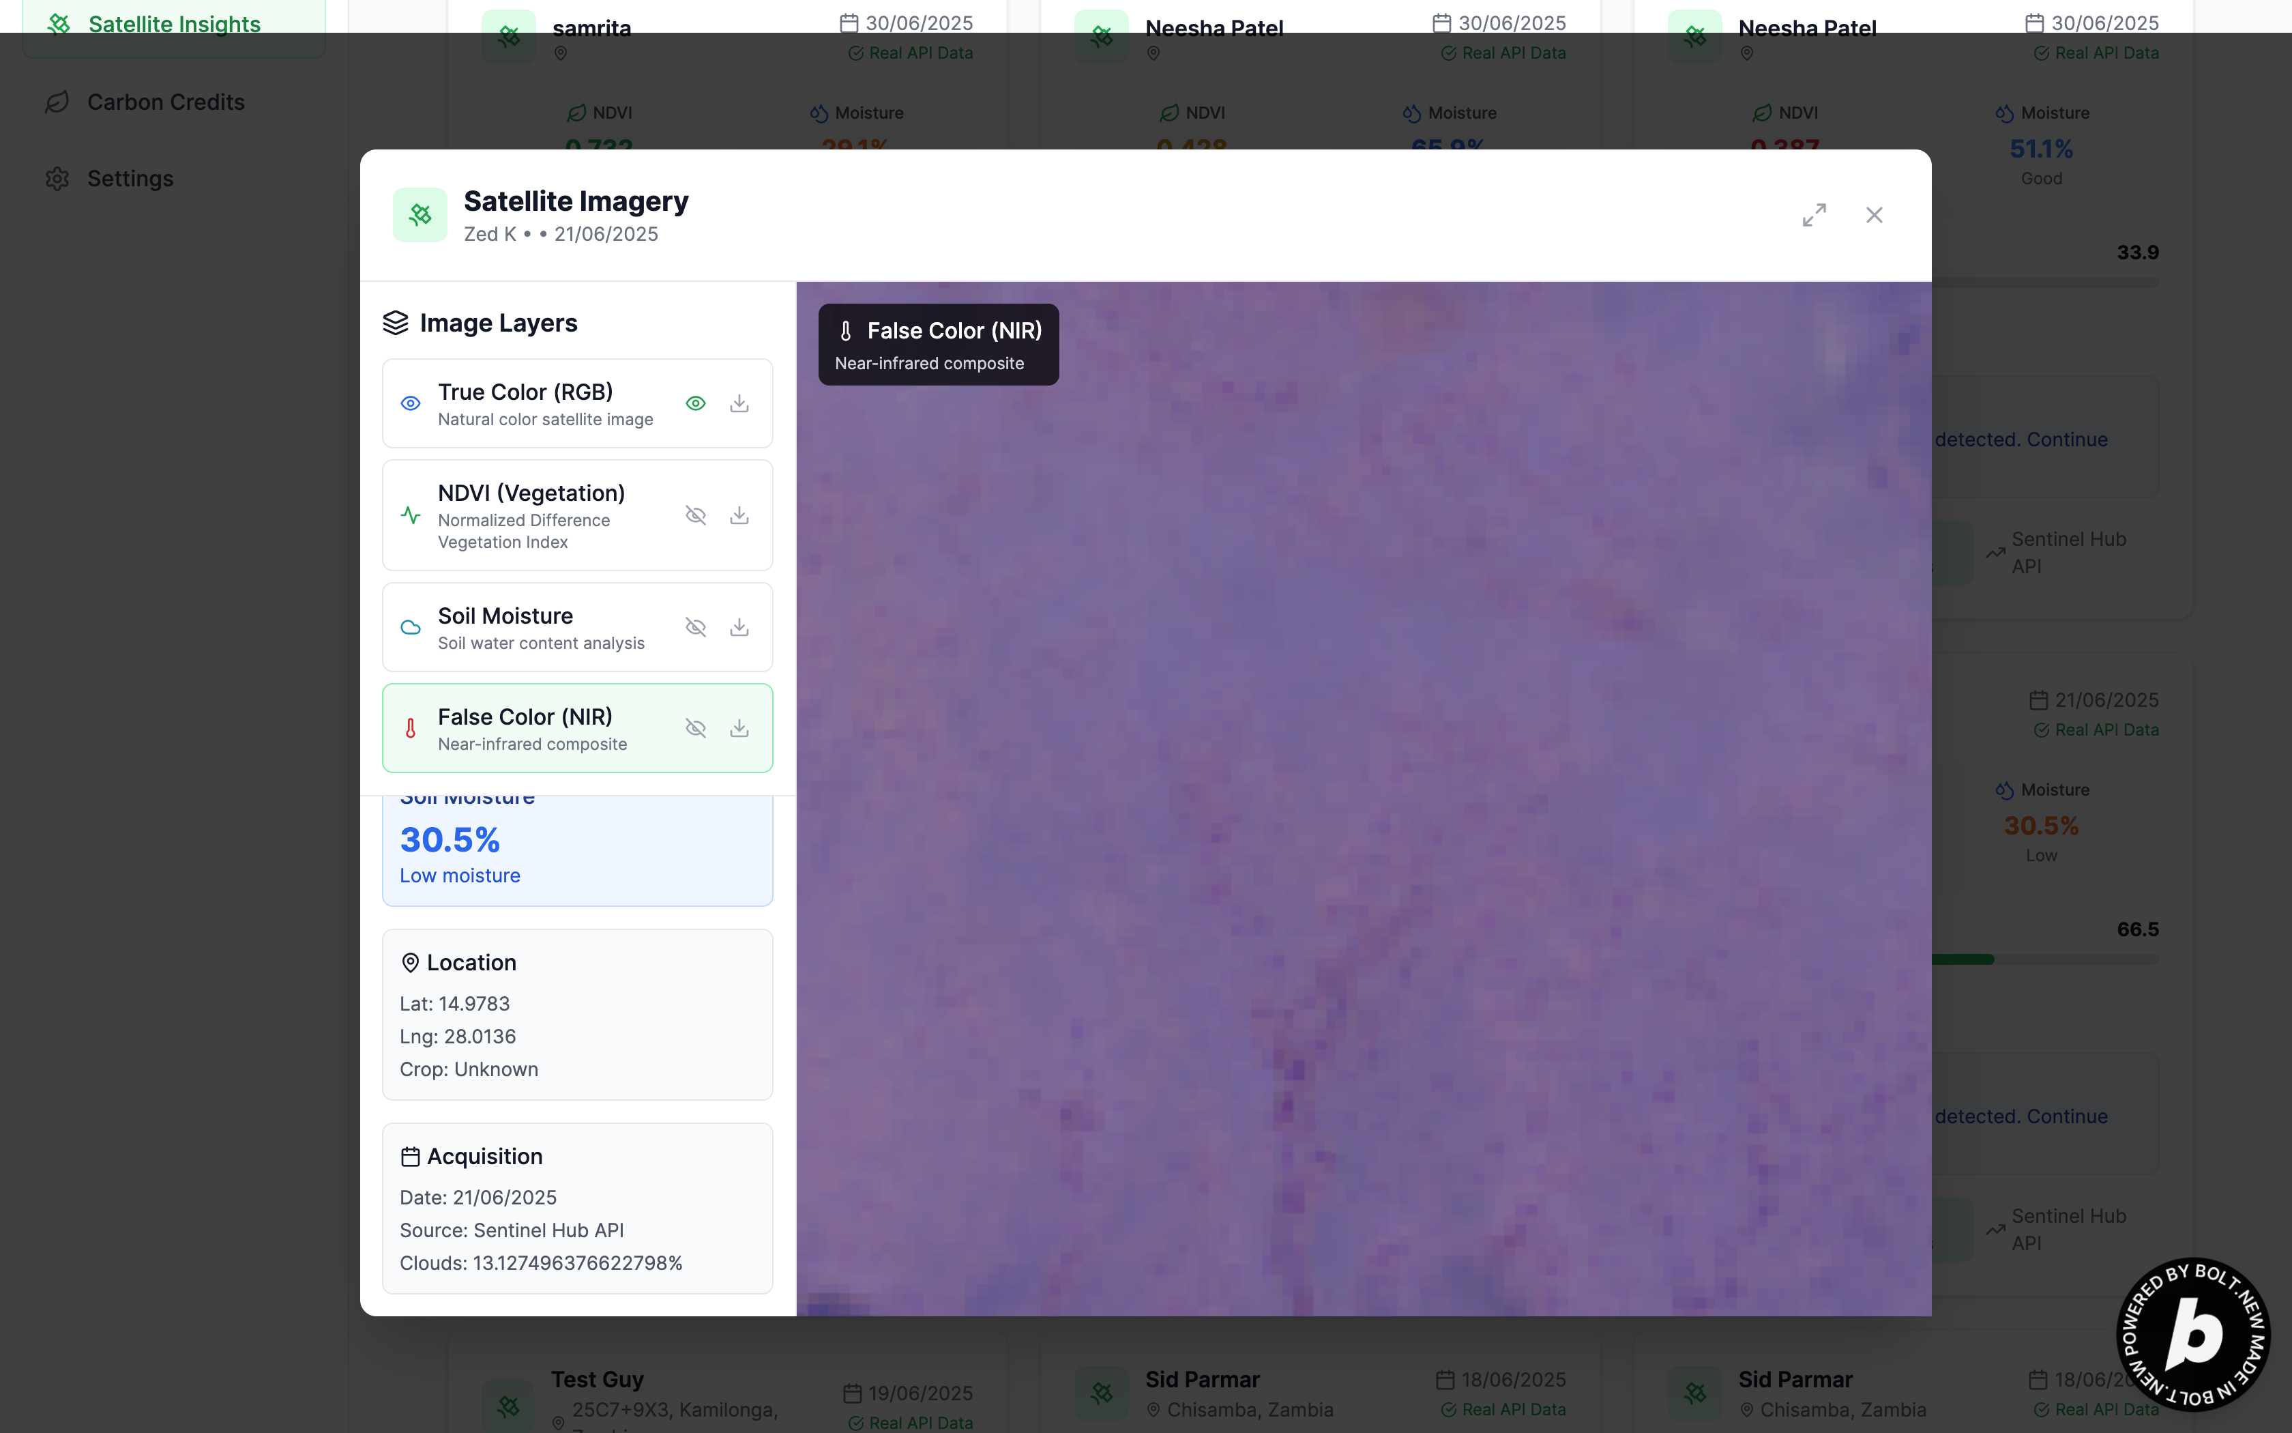This screenshot has width=2292, height=1433.
Task: Download the Soil Moisture layer image
Action: (x=739, y=627)
